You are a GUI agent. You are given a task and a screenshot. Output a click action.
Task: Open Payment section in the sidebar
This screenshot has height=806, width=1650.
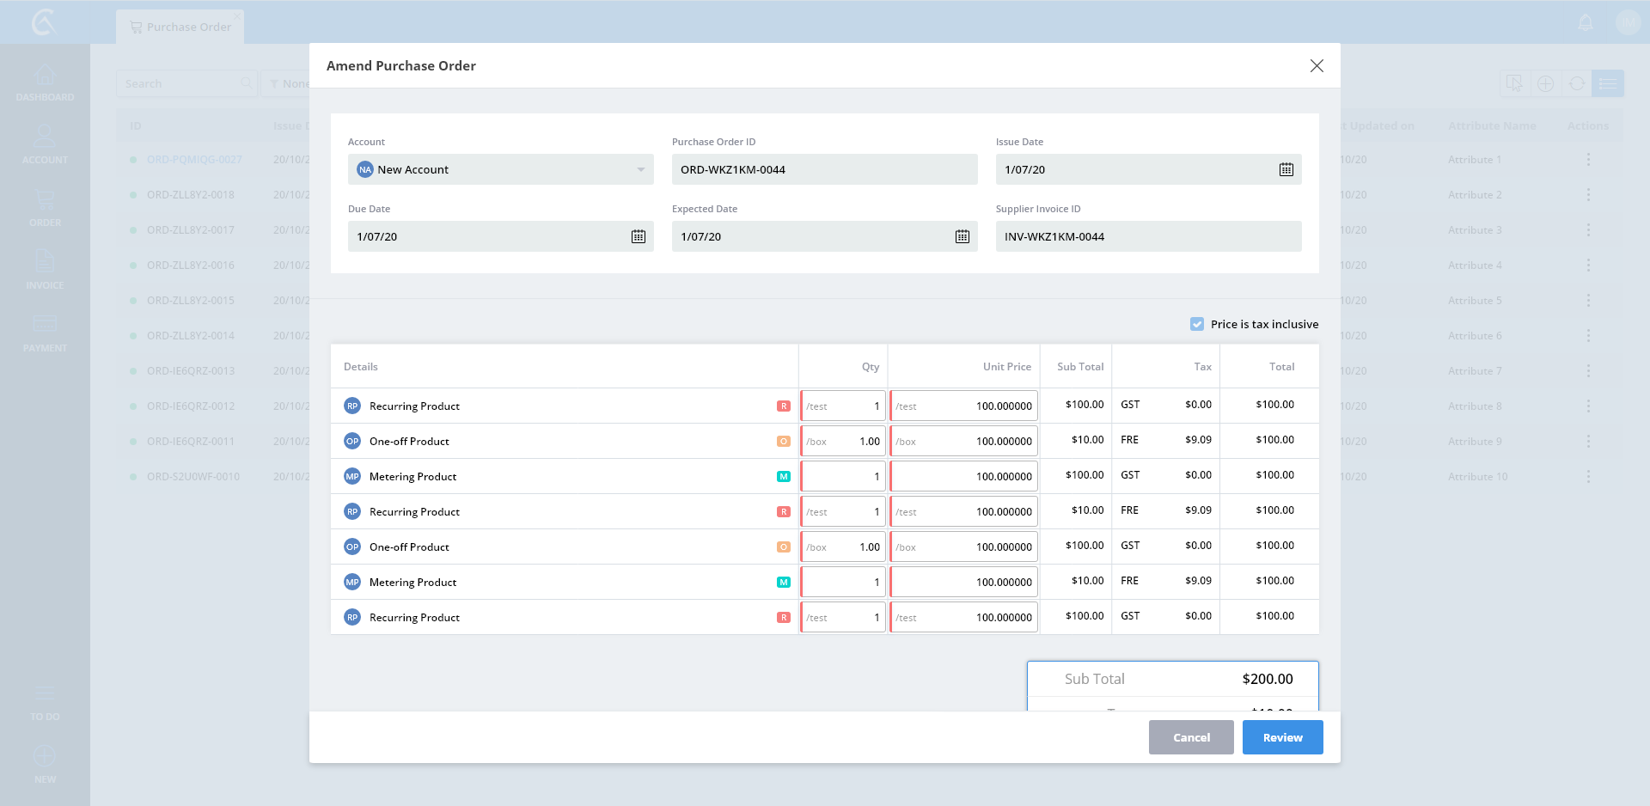click(x=45, y=333)
